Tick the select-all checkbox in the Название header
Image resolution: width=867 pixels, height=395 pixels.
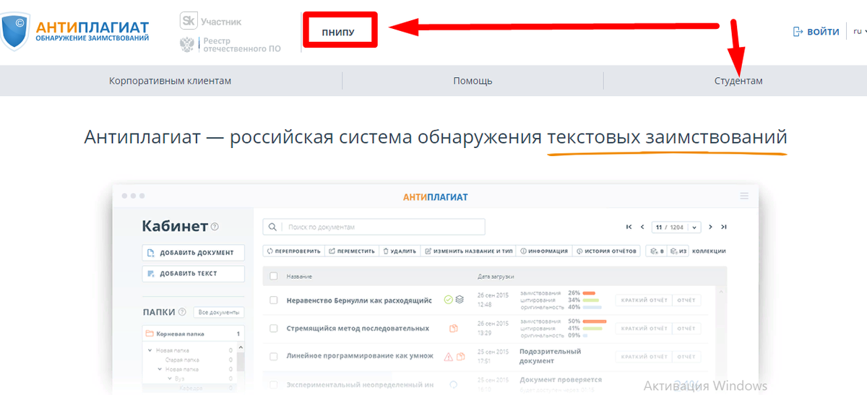[273, 276]
